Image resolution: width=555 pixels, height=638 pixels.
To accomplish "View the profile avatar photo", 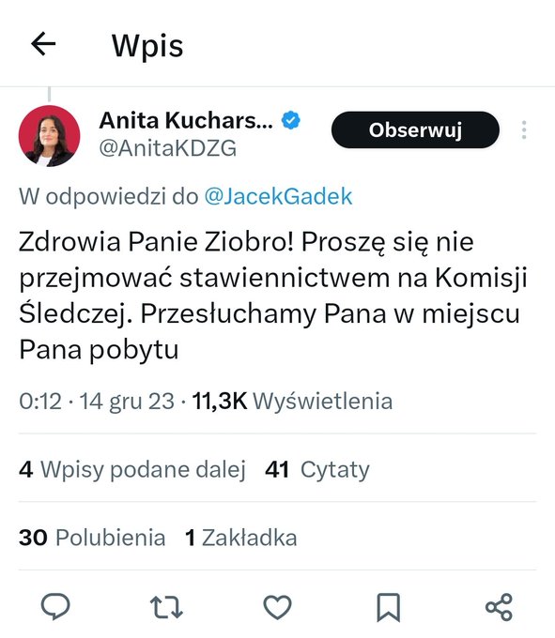I will click(x=49, y=135).
